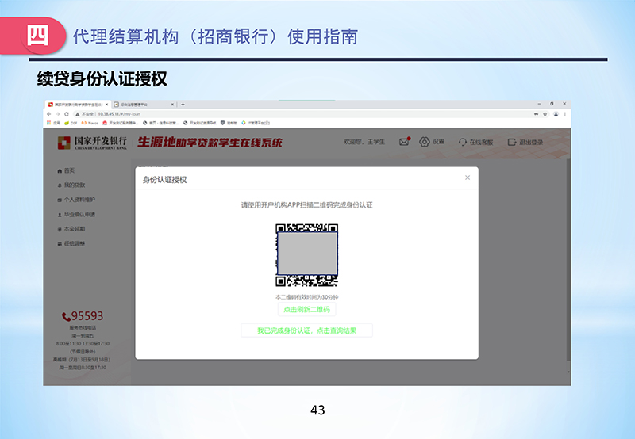Click the 国家开发银行 logo
Image resolution: width=635 pixels, height=439 pixels.
click(x=92, y=143)
